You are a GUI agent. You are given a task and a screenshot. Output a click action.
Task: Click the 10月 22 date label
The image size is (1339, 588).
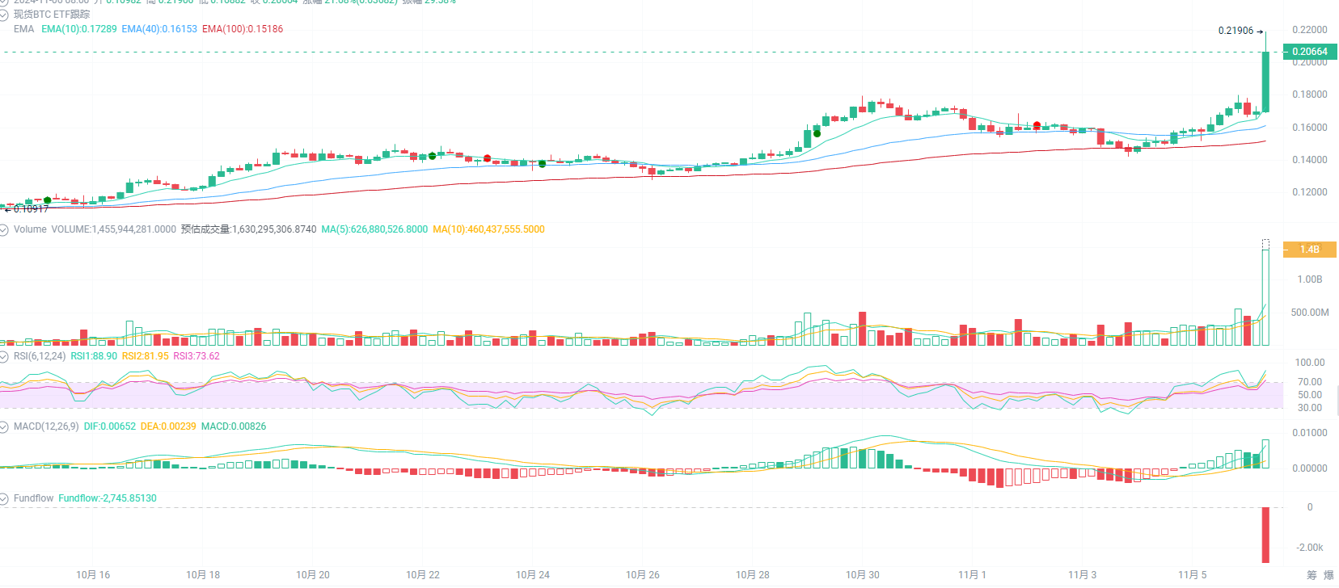(x=423, y=575)
